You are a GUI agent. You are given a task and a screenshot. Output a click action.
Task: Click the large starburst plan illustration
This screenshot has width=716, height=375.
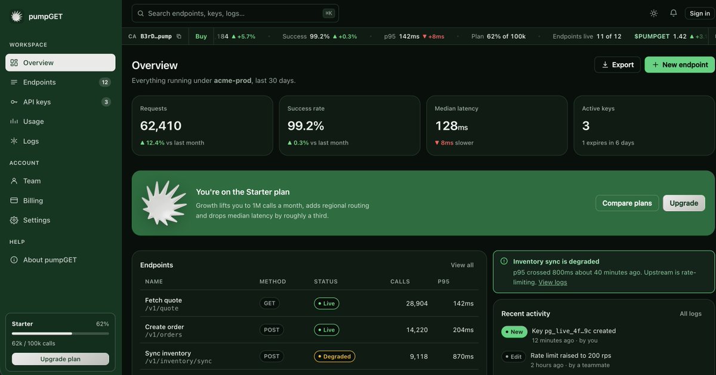(x=164, y=203)
